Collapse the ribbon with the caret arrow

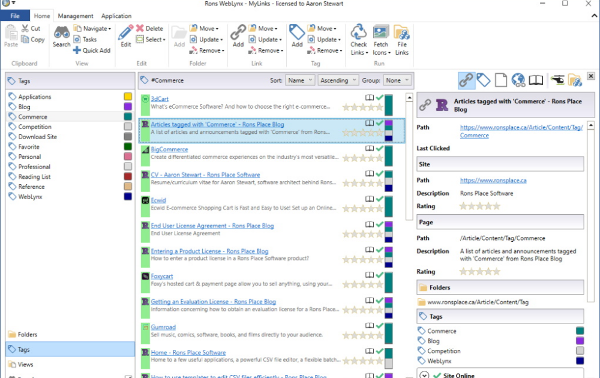[594, 16]
